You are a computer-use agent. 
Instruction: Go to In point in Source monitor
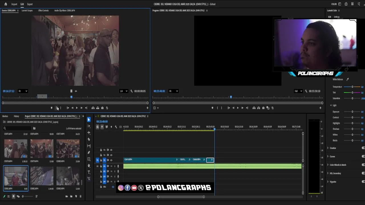(68, 108)
